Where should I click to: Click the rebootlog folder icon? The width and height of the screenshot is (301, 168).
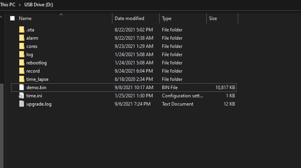(x=22, y=63)
